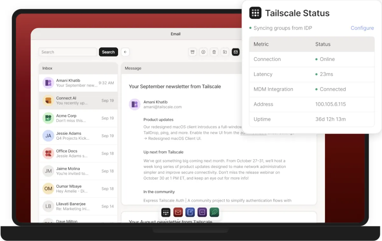Image resolution: width=382 pixels, height=241 pixels.
Task: Click the Connection Online status value
Action: point(325,59)
